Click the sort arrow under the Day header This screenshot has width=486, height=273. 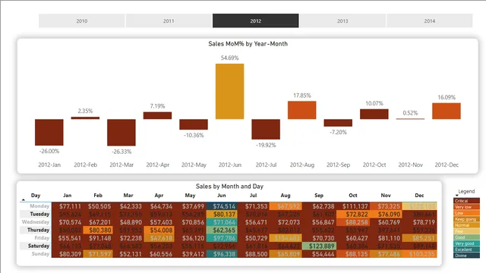24,200
